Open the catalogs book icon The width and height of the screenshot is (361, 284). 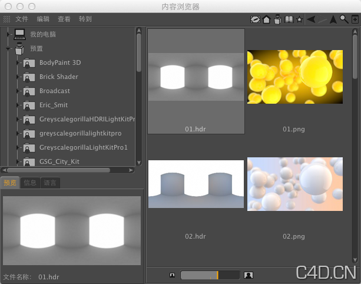[x=289, y=19]
